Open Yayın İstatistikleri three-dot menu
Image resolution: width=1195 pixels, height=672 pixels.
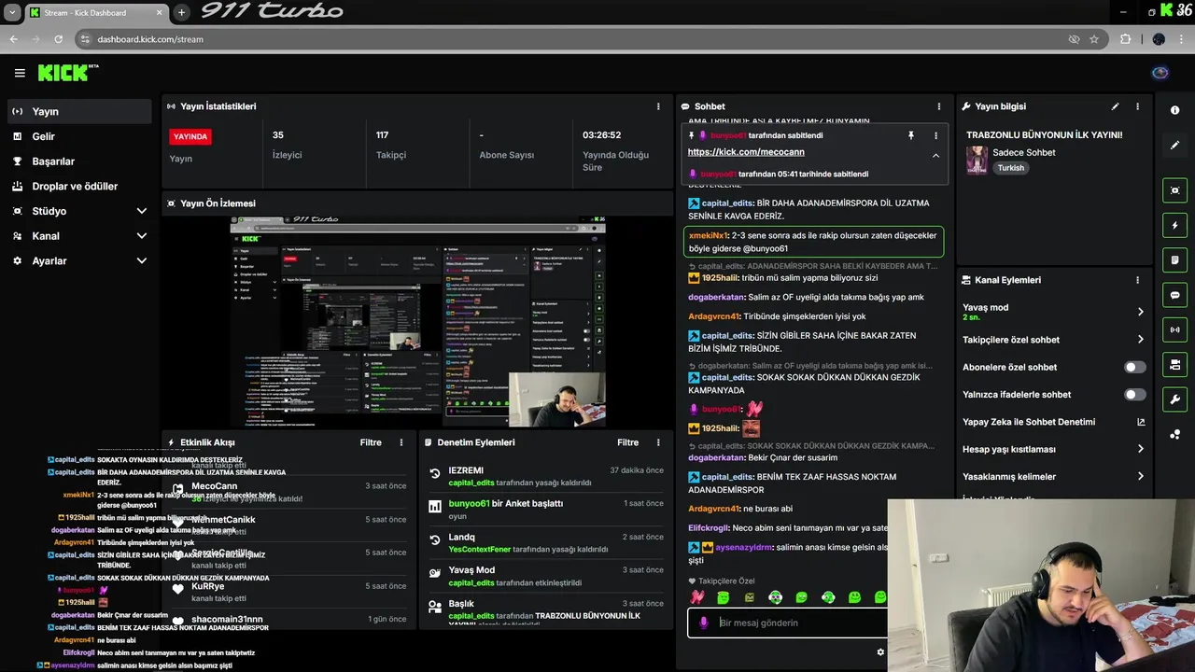tap(658, 106)
